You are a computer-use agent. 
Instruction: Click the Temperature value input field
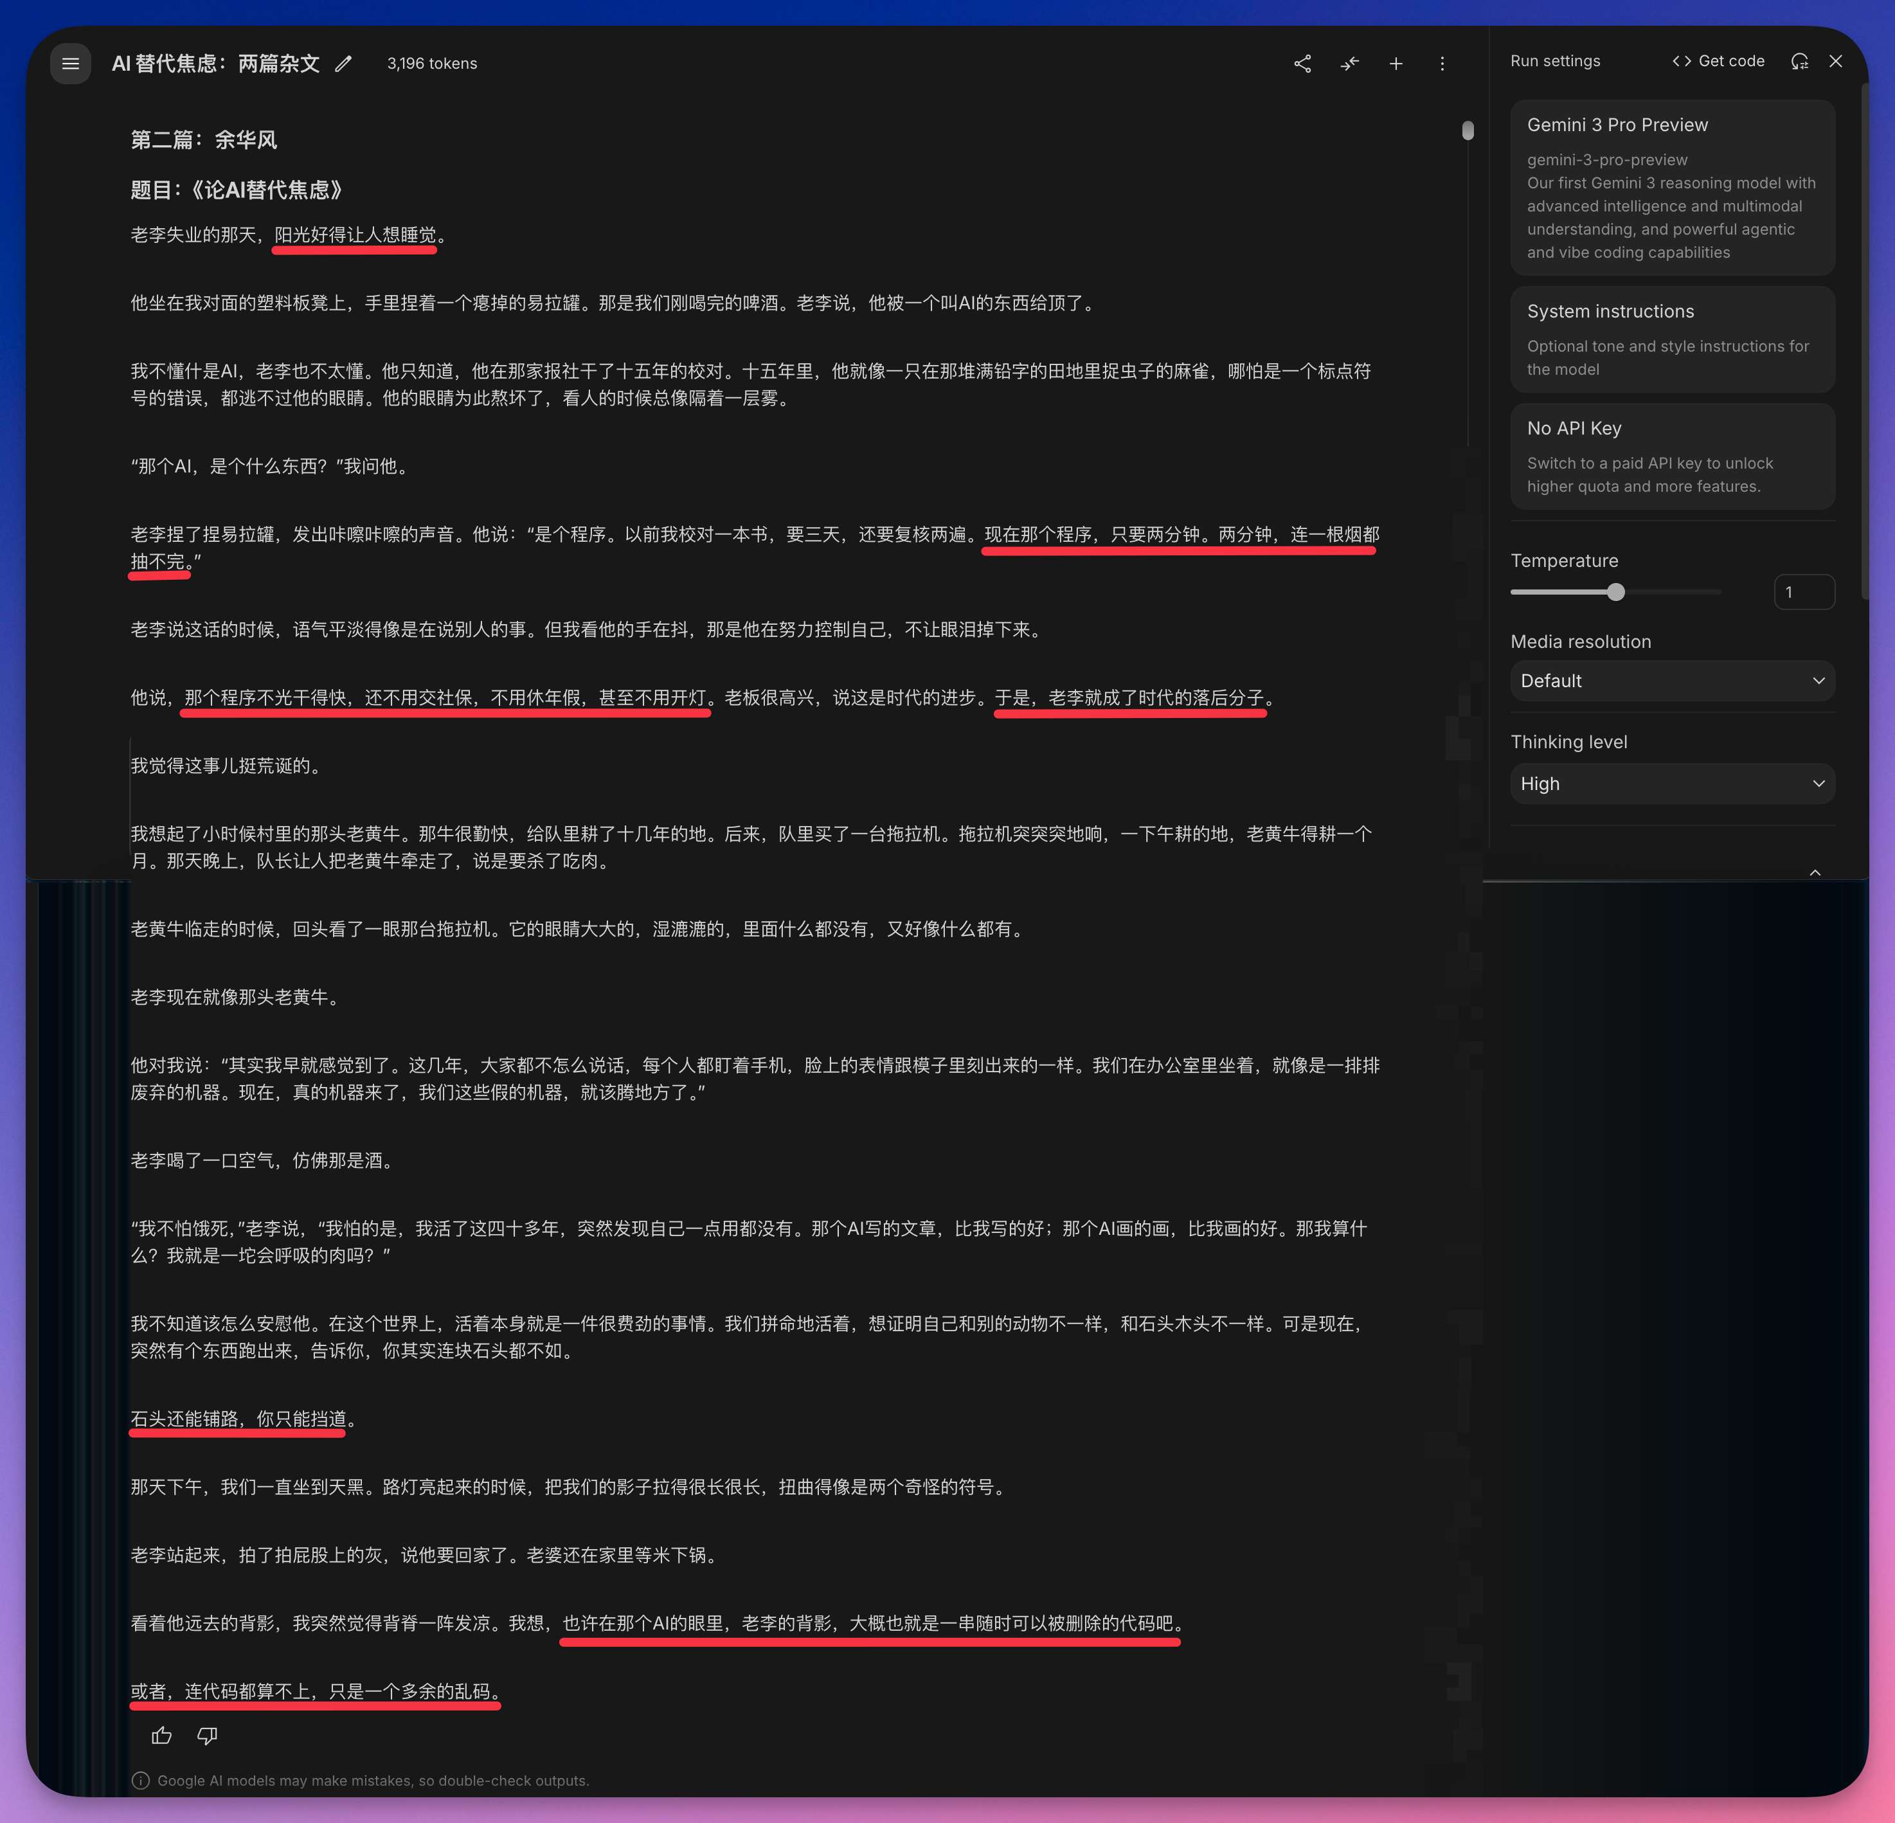[1803, 591]
